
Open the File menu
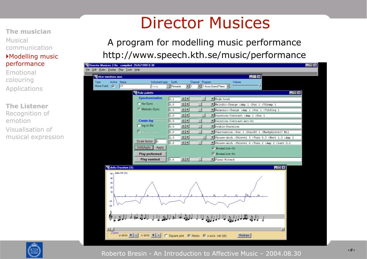click(x=88, y=69)
